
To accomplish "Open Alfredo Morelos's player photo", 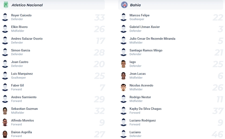I will [x=5, y=122].
